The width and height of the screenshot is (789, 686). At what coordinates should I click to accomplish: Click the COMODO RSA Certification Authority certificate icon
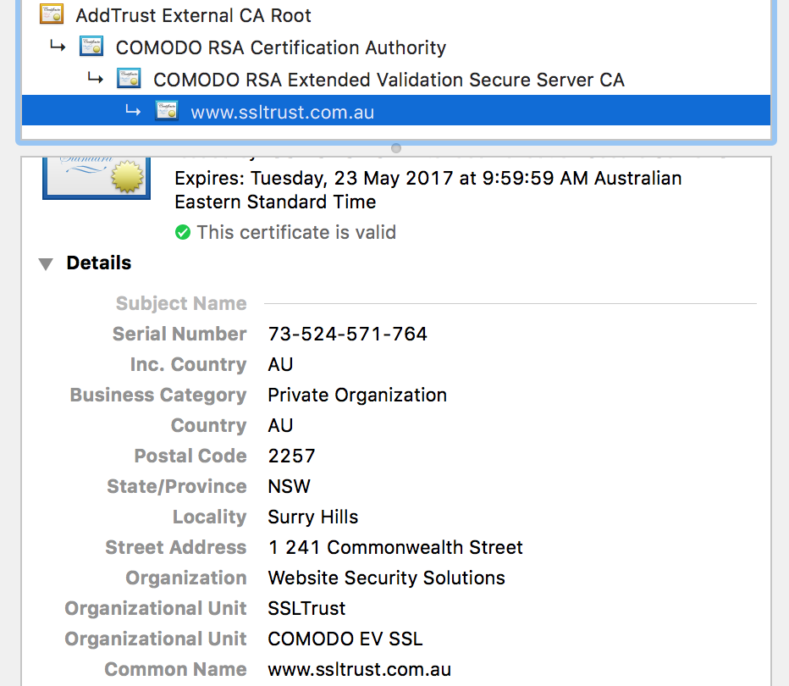tap(91, 47)
